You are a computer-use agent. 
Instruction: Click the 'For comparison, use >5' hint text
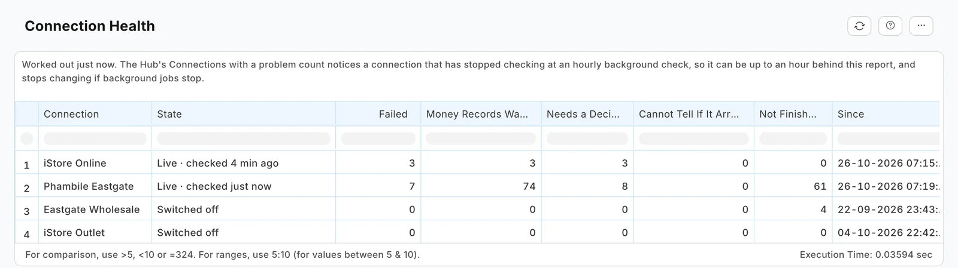pyautogui.click(x=222, y=254)
